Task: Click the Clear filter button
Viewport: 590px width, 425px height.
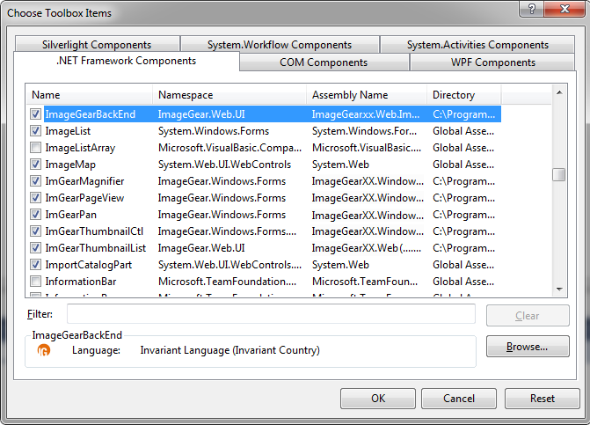Action: [x=528, y=316]
